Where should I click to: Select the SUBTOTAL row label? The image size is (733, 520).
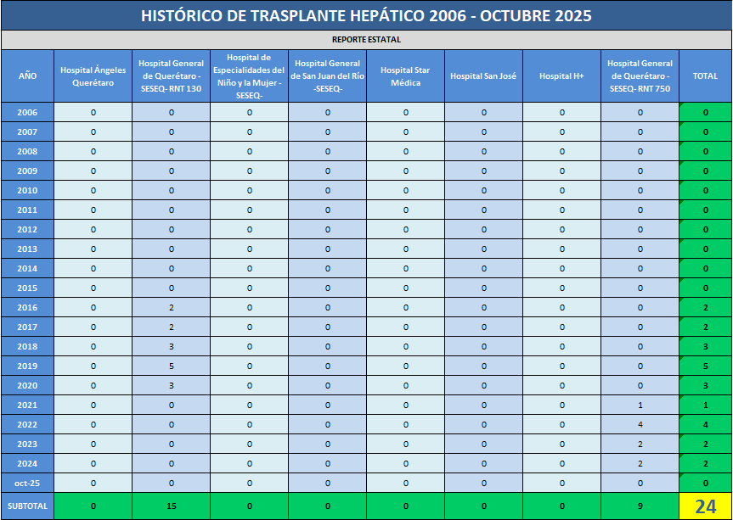pyautogui.click(x=27, y=506)
